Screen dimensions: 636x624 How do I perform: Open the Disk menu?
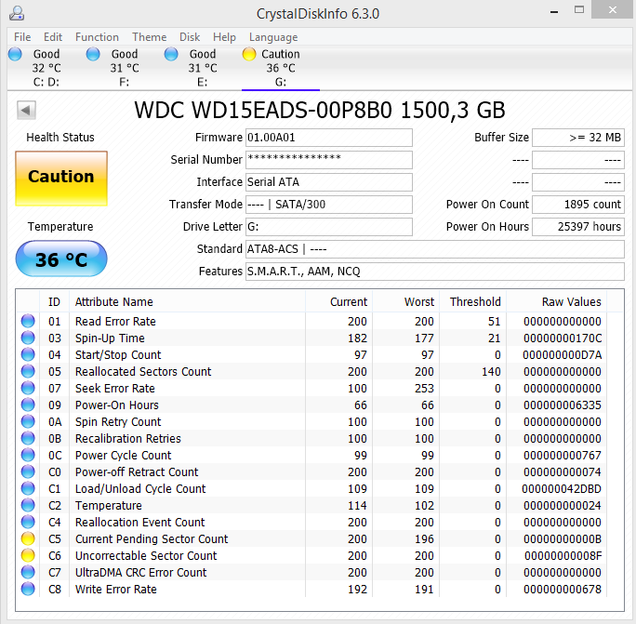click(x=190, y=37)
